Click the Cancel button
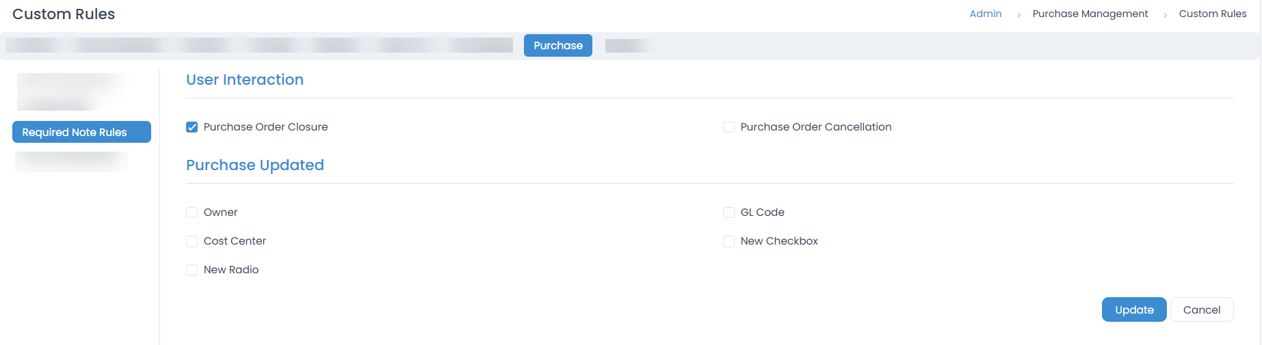Image resolution: width=1262 pixels, height=345 pixels. (x=1201, y=309)
